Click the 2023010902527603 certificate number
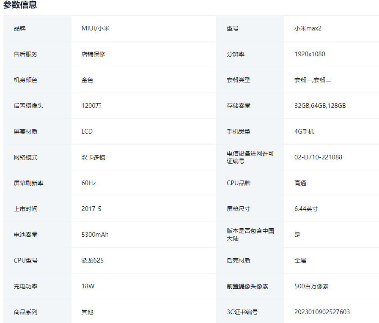Screen dimensions: 379x323 [x=322, y=312]
